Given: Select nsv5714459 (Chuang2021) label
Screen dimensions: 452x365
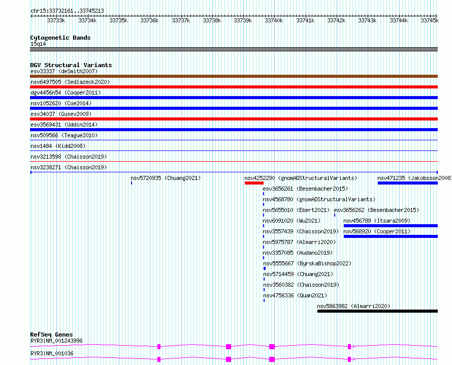Looking at the screenshot, I should (298, 274).
